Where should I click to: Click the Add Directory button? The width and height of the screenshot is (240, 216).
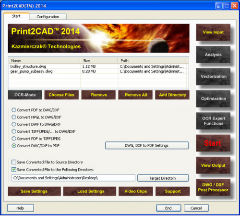tap(172, 95)
